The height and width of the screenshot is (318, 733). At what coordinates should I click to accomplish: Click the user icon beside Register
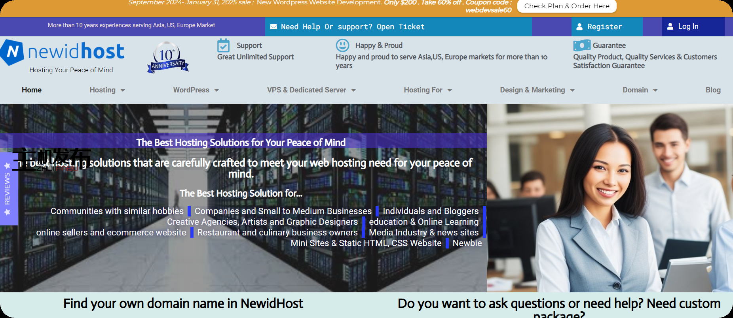click(x=579, y=27)
